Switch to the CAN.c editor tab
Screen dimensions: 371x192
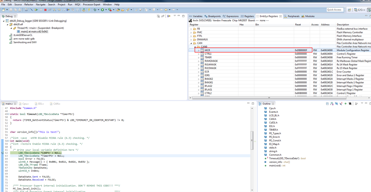pyautogui.click(x=56, y=104)
